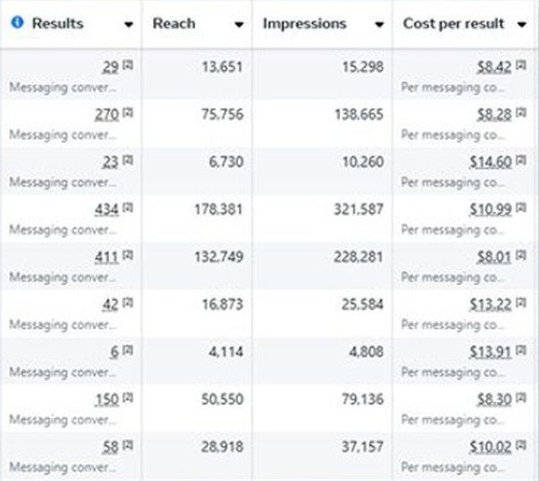
Task: Open the Reach column dropdown arrow
Action: click(238, 25)
